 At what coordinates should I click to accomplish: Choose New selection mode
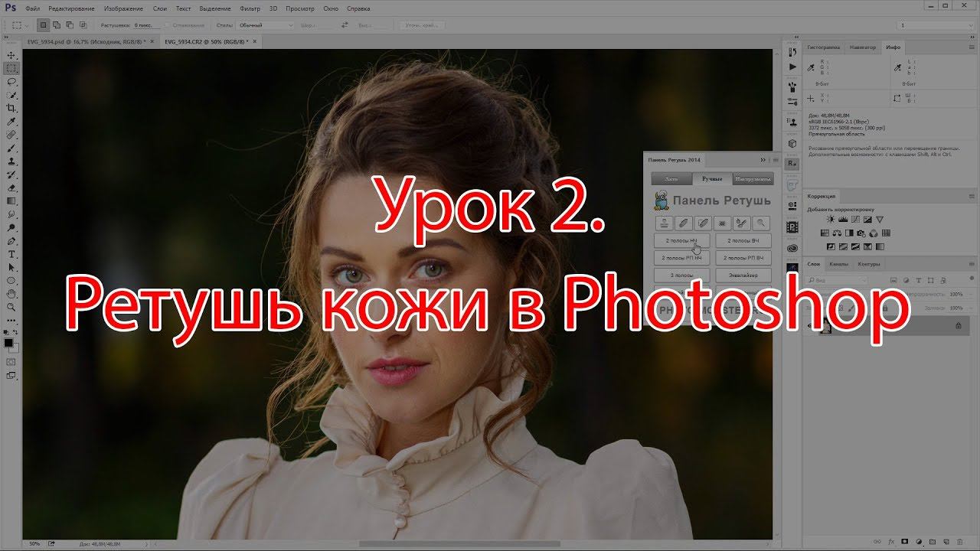[x=44, y=25]
